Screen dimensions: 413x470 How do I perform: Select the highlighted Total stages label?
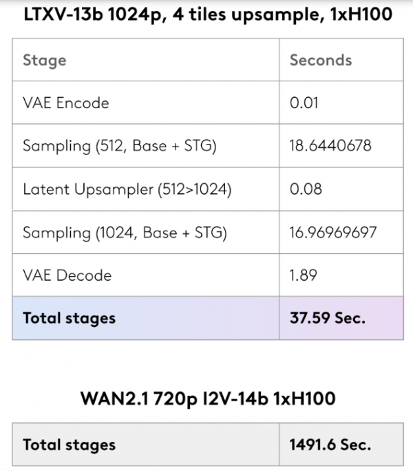coord(69,319)
